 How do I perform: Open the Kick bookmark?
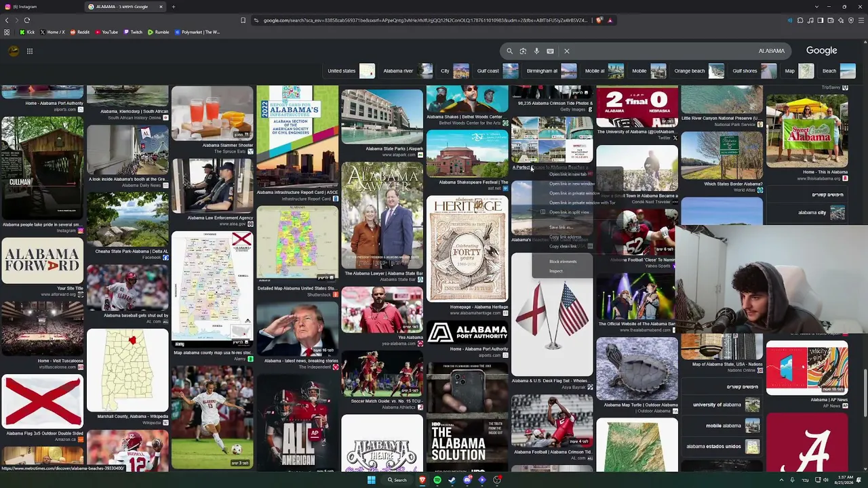point(26,32)
